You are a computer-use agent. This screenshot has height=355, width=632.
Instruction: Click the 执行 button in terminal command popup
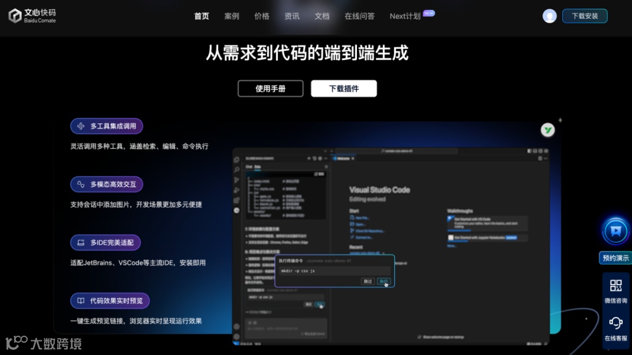pos(384,281)
